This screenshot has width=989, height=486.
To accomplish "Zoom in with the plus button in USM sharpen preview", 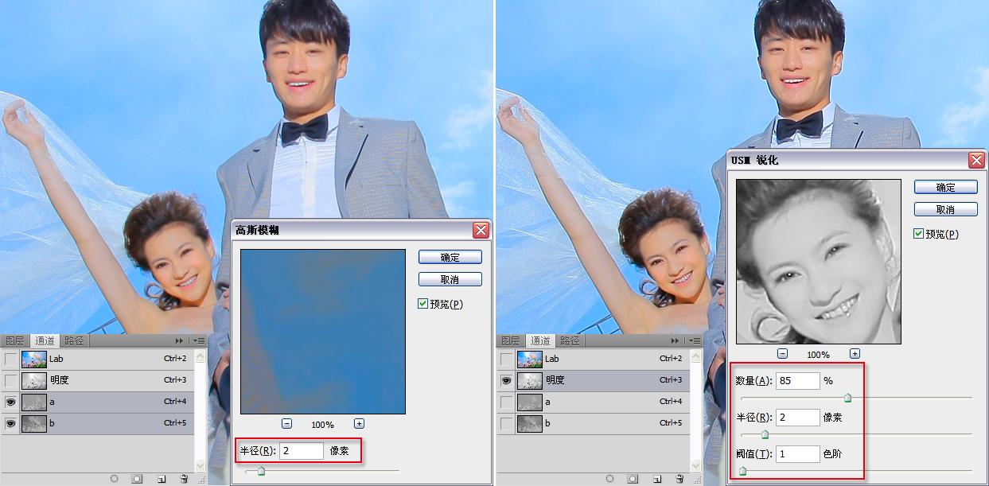I will click(x=856, y=353).
